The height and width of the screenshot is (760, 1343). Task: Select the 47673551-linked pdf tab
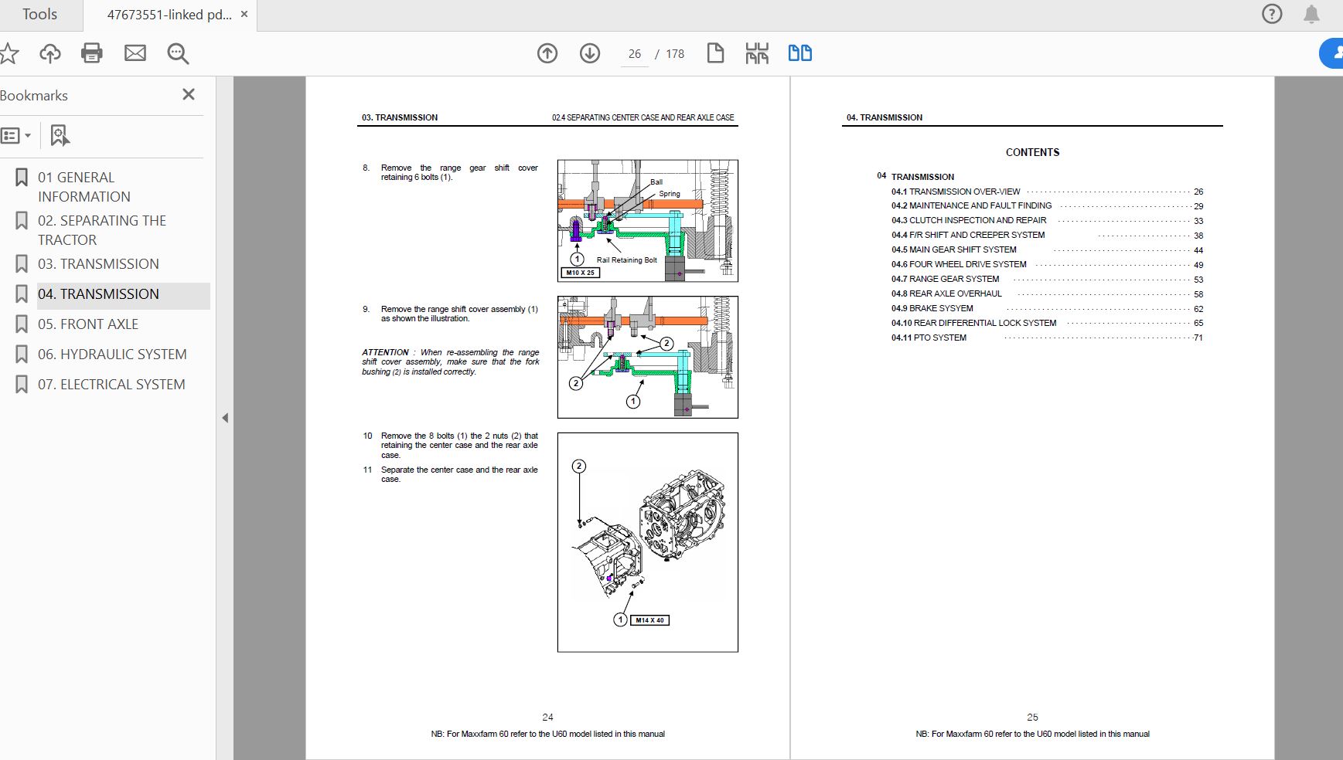pos(169,15)
